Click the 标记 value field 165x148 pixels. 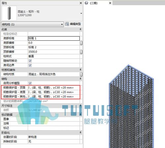54,128
